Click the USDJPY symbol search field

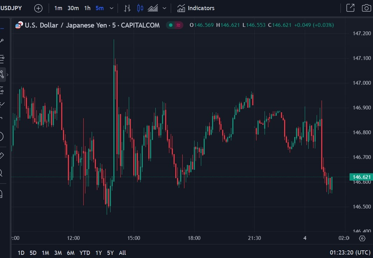11,8
